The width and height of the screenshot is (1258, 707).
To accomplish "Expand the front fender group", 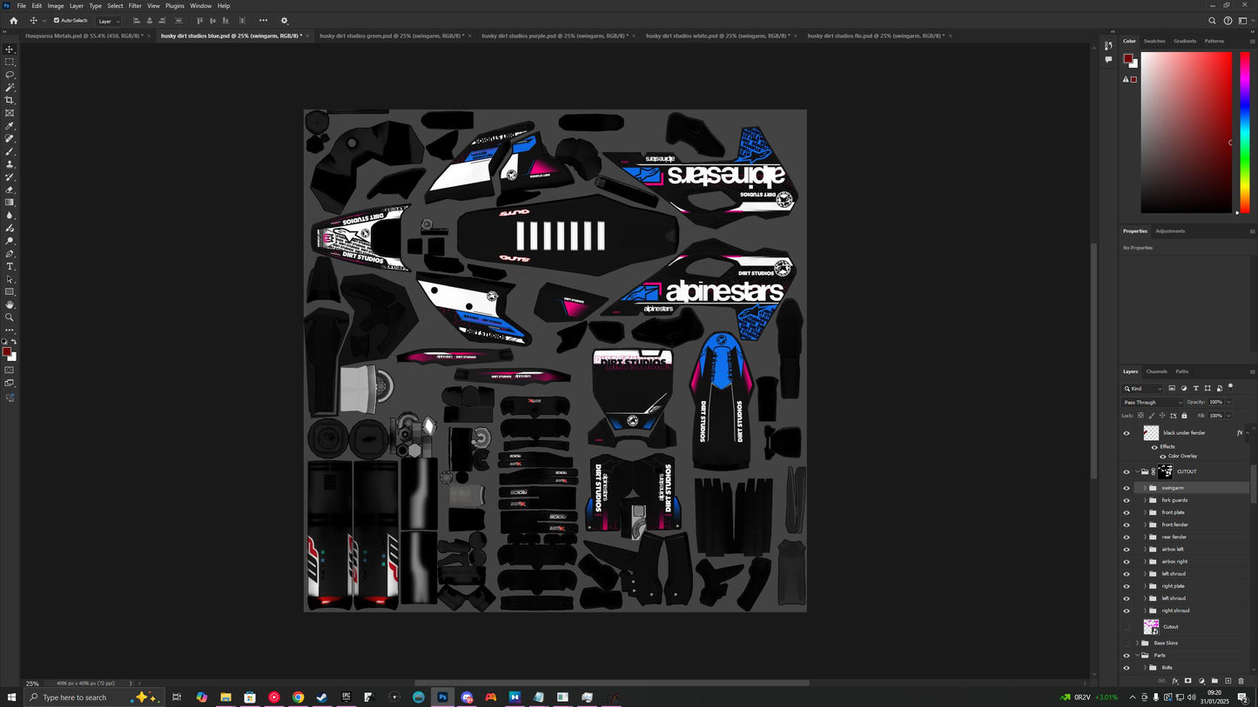I will (x=1145, y=524).
